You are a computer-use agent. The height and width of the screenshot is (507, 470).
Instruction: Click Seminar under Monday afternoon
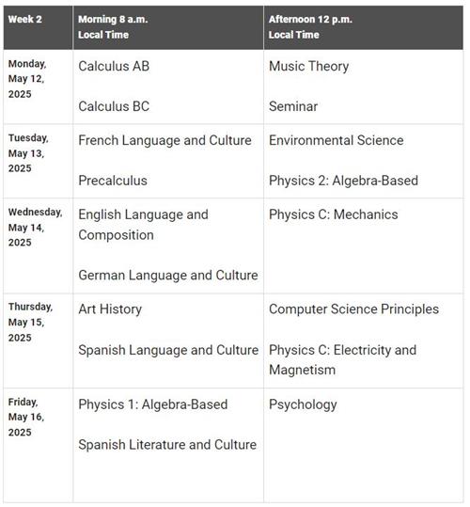coord(293,106)
